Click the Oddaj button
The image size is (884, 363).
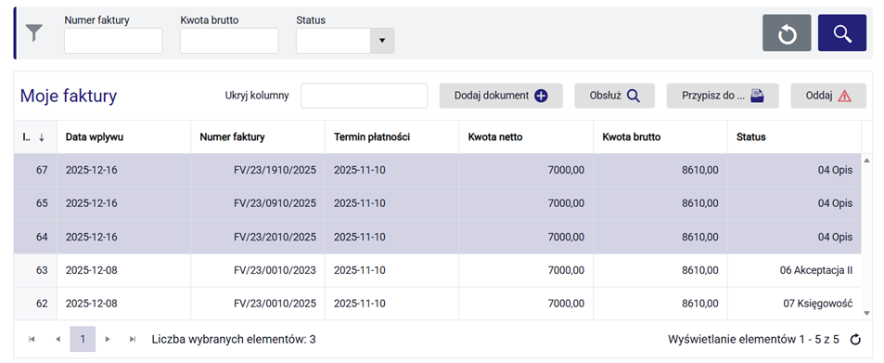[x=828, y=96]
